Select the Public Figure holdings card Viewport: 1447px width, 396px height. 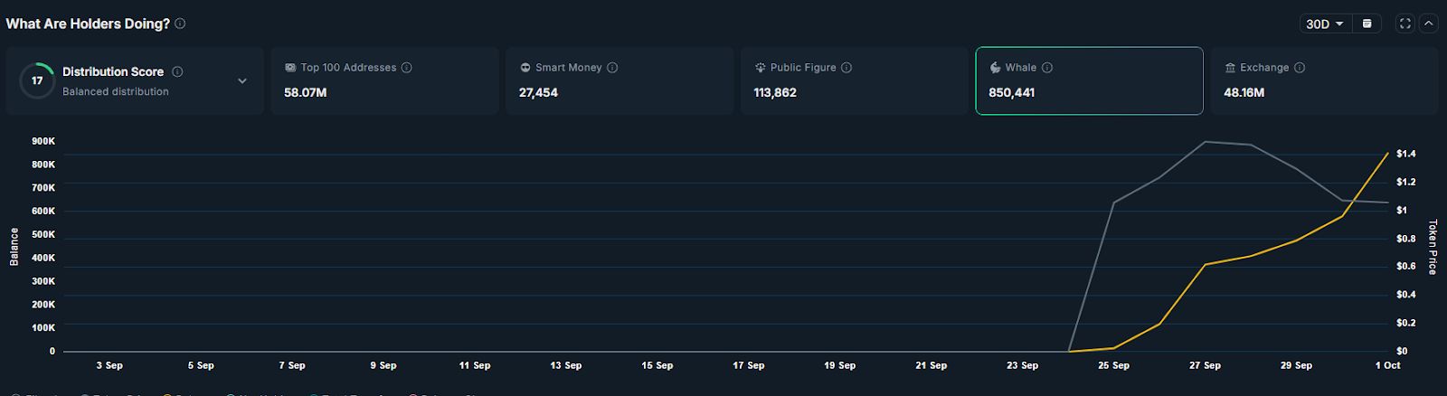[854, 81]
